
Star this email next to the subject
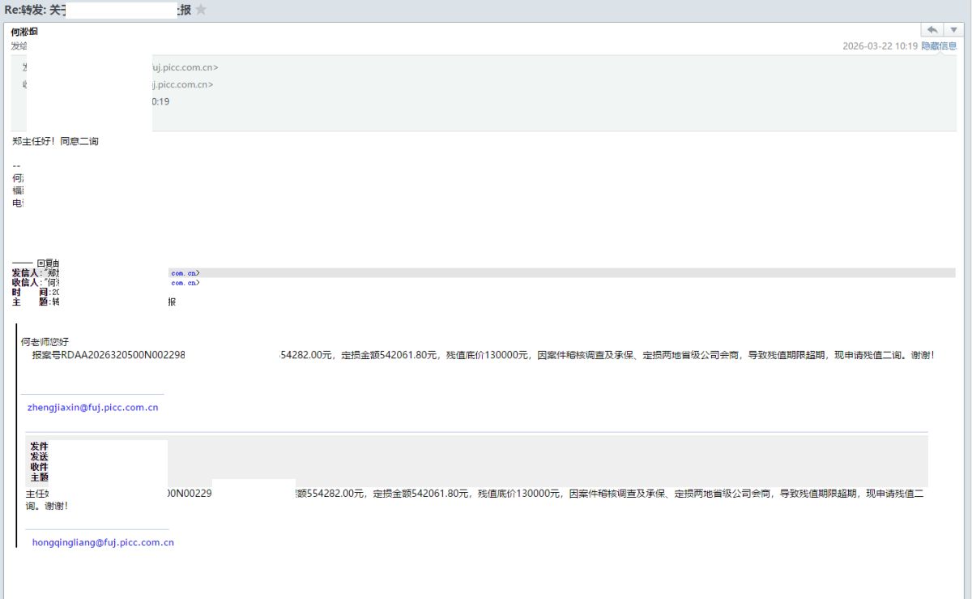[201, 10]
